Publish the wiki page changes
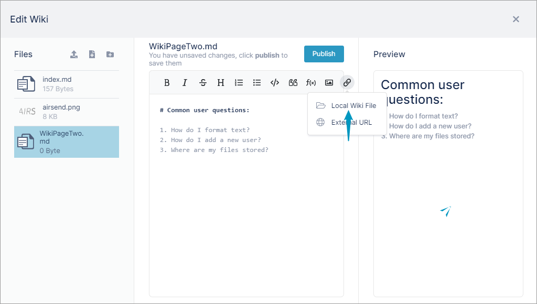This screenshot has width=537, height=304. 324,54
